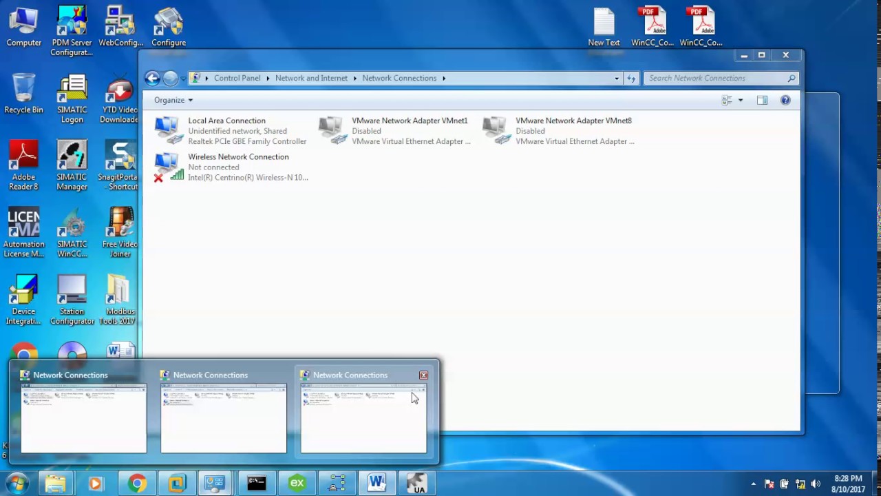Image resolution: width=881 pixels, height=496 pixels.
Task: Focus the Search Network Connections box
Action: point(721,79)
